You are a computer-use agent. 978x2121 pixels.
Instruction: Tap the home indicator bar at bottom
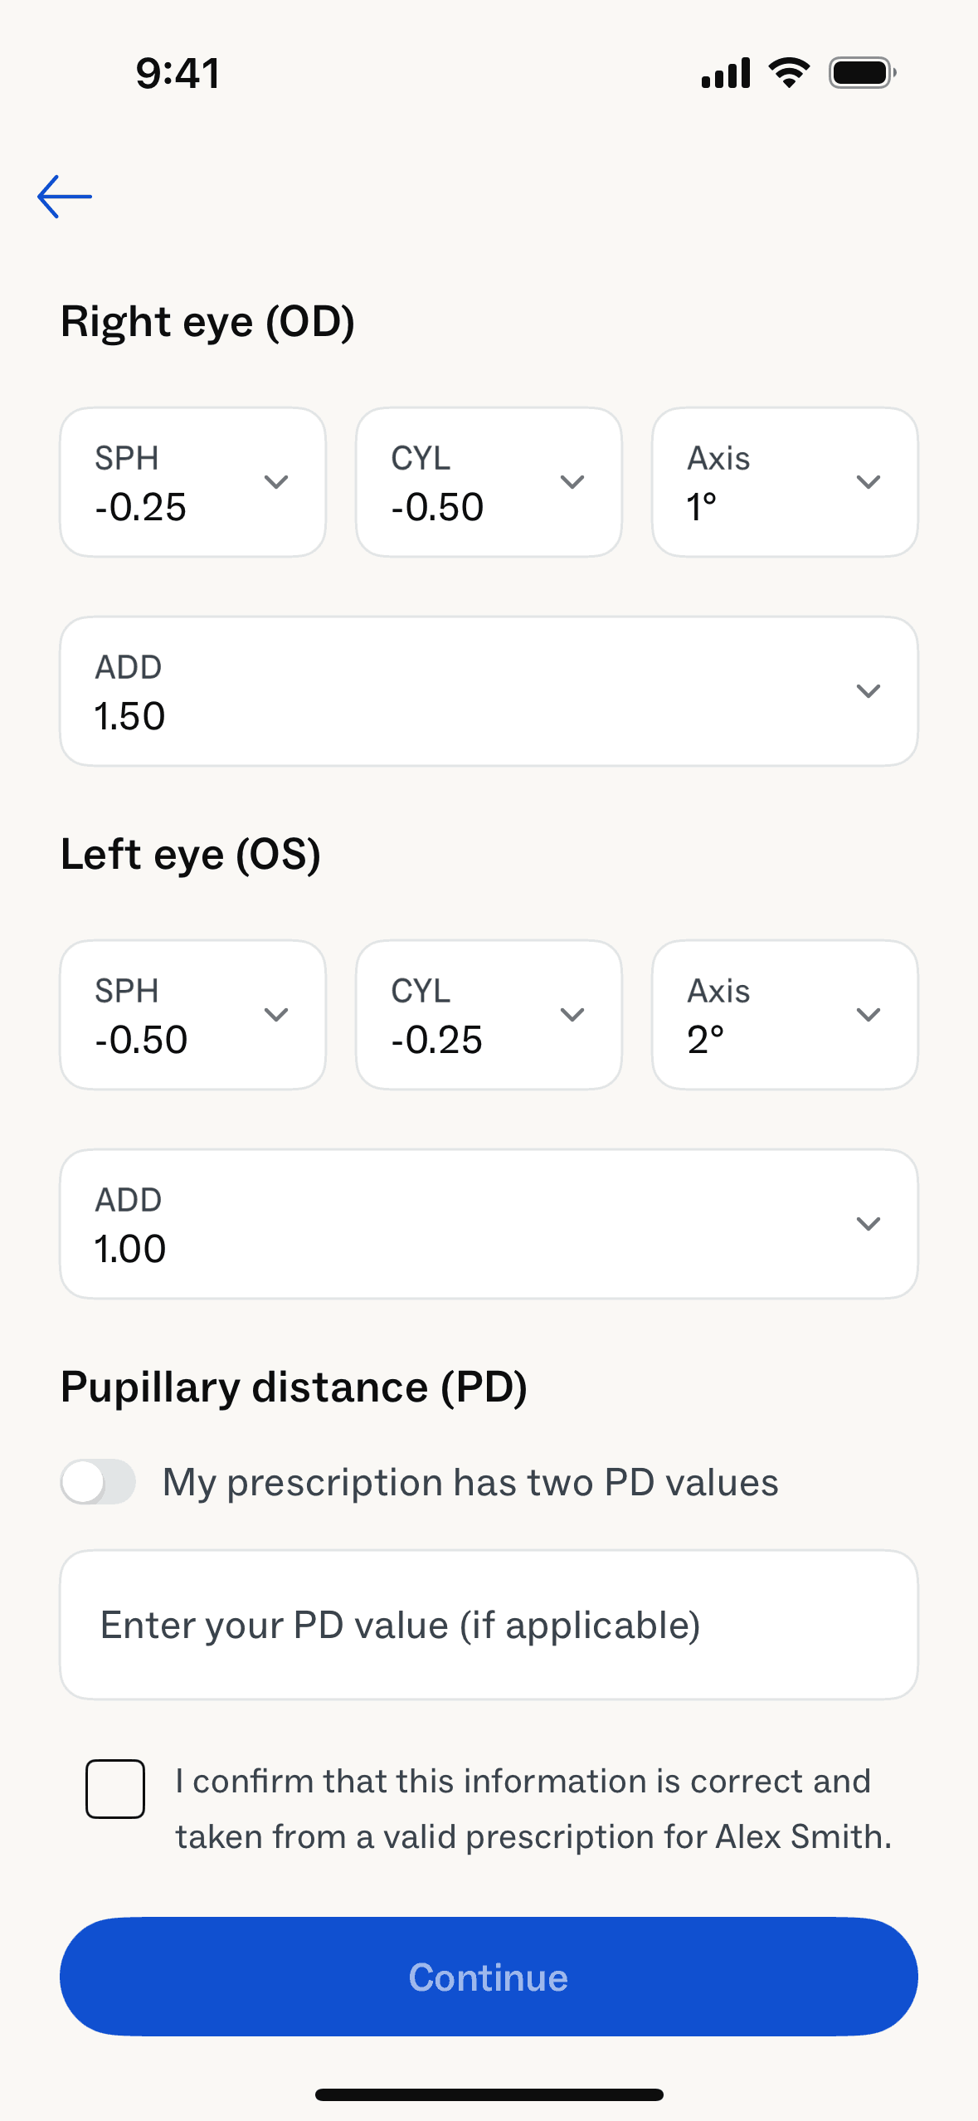coord(489,2094)
